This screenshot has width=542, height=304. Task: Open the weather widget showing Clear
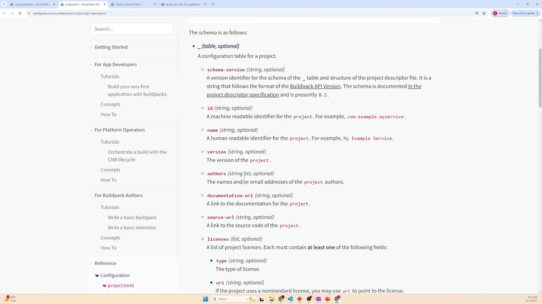click(x=11, y=299)
